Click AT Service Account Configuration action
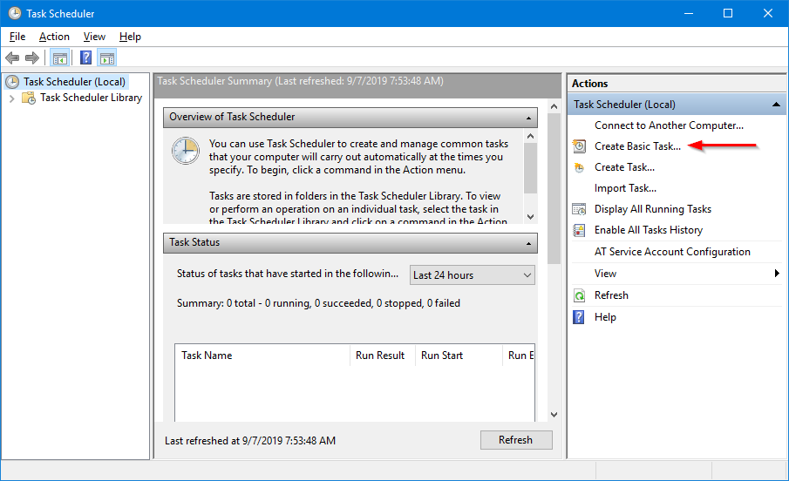Viewport: 789px width, 481px height. click(x=672, y=252)
